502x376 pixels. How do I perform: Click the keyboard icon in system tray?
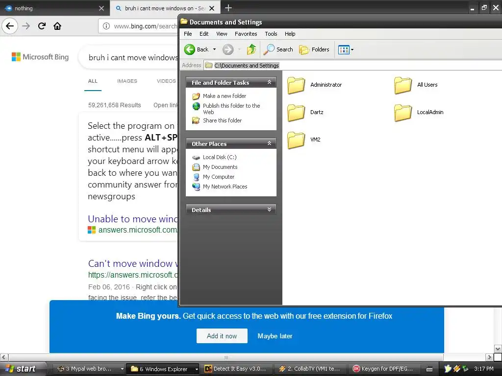tap(429, 369)
